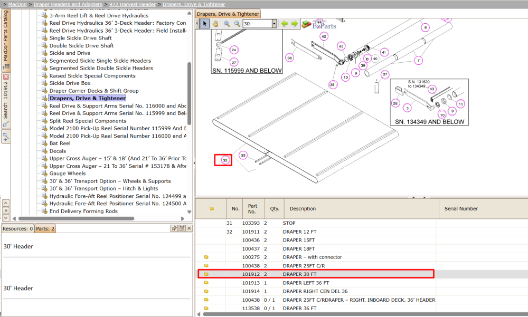Open the Decals tree item
Viewport: 528px width, 317px height.
coord(58,151)
